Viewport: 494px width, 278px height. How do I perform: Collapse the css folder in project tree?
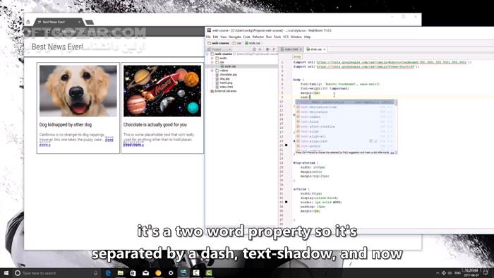click(x=212, y=62)
